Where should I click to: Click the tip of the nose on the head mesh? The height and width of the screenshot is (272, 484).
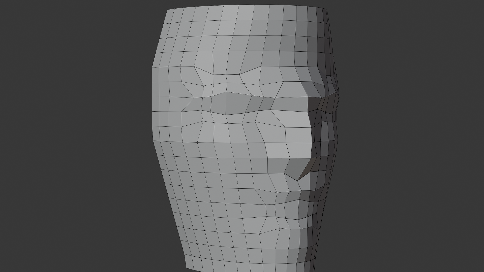tap(312, 158)
